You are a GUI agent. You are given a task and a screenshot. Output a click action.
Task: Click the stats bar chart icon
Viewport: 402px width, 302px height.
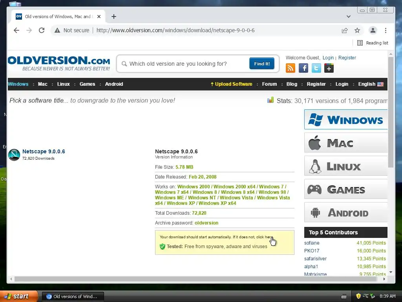(270, 100)
